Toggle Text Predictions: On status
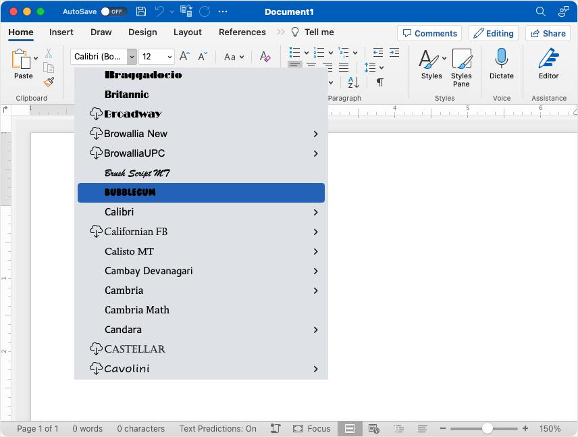 tap(218, 428)
